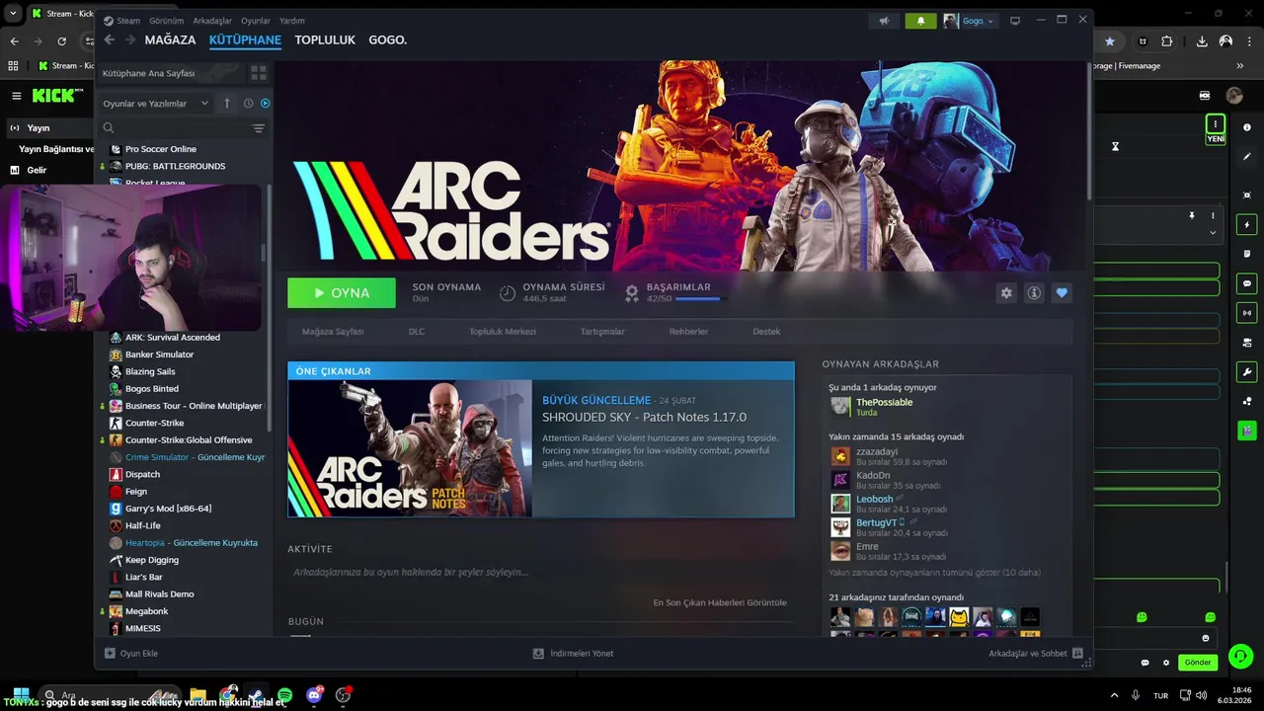Toggle the recent activity clock filter
Image resolution: width=1264 pixels, height=711 pixels.
[248, 104]
